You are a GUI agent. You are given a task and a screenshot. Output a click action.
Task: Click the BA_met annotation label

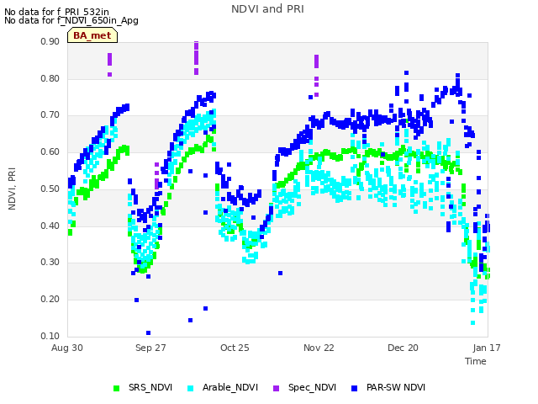pos(92,35)
